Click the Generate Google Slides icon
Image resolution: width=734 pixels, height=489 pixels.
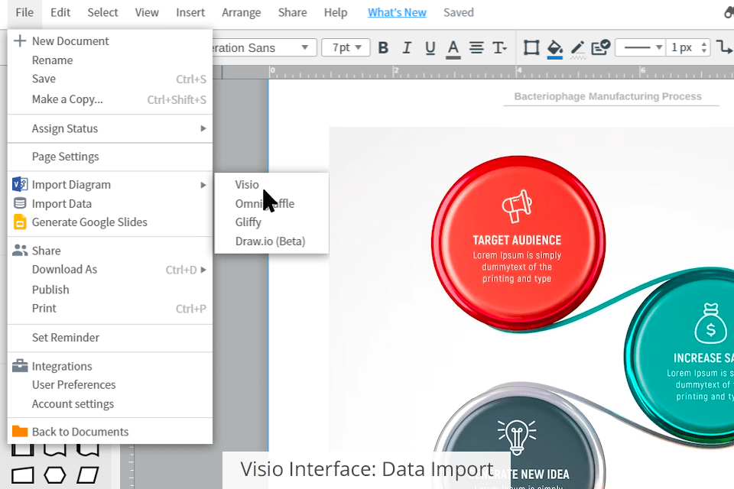point(20,222)
